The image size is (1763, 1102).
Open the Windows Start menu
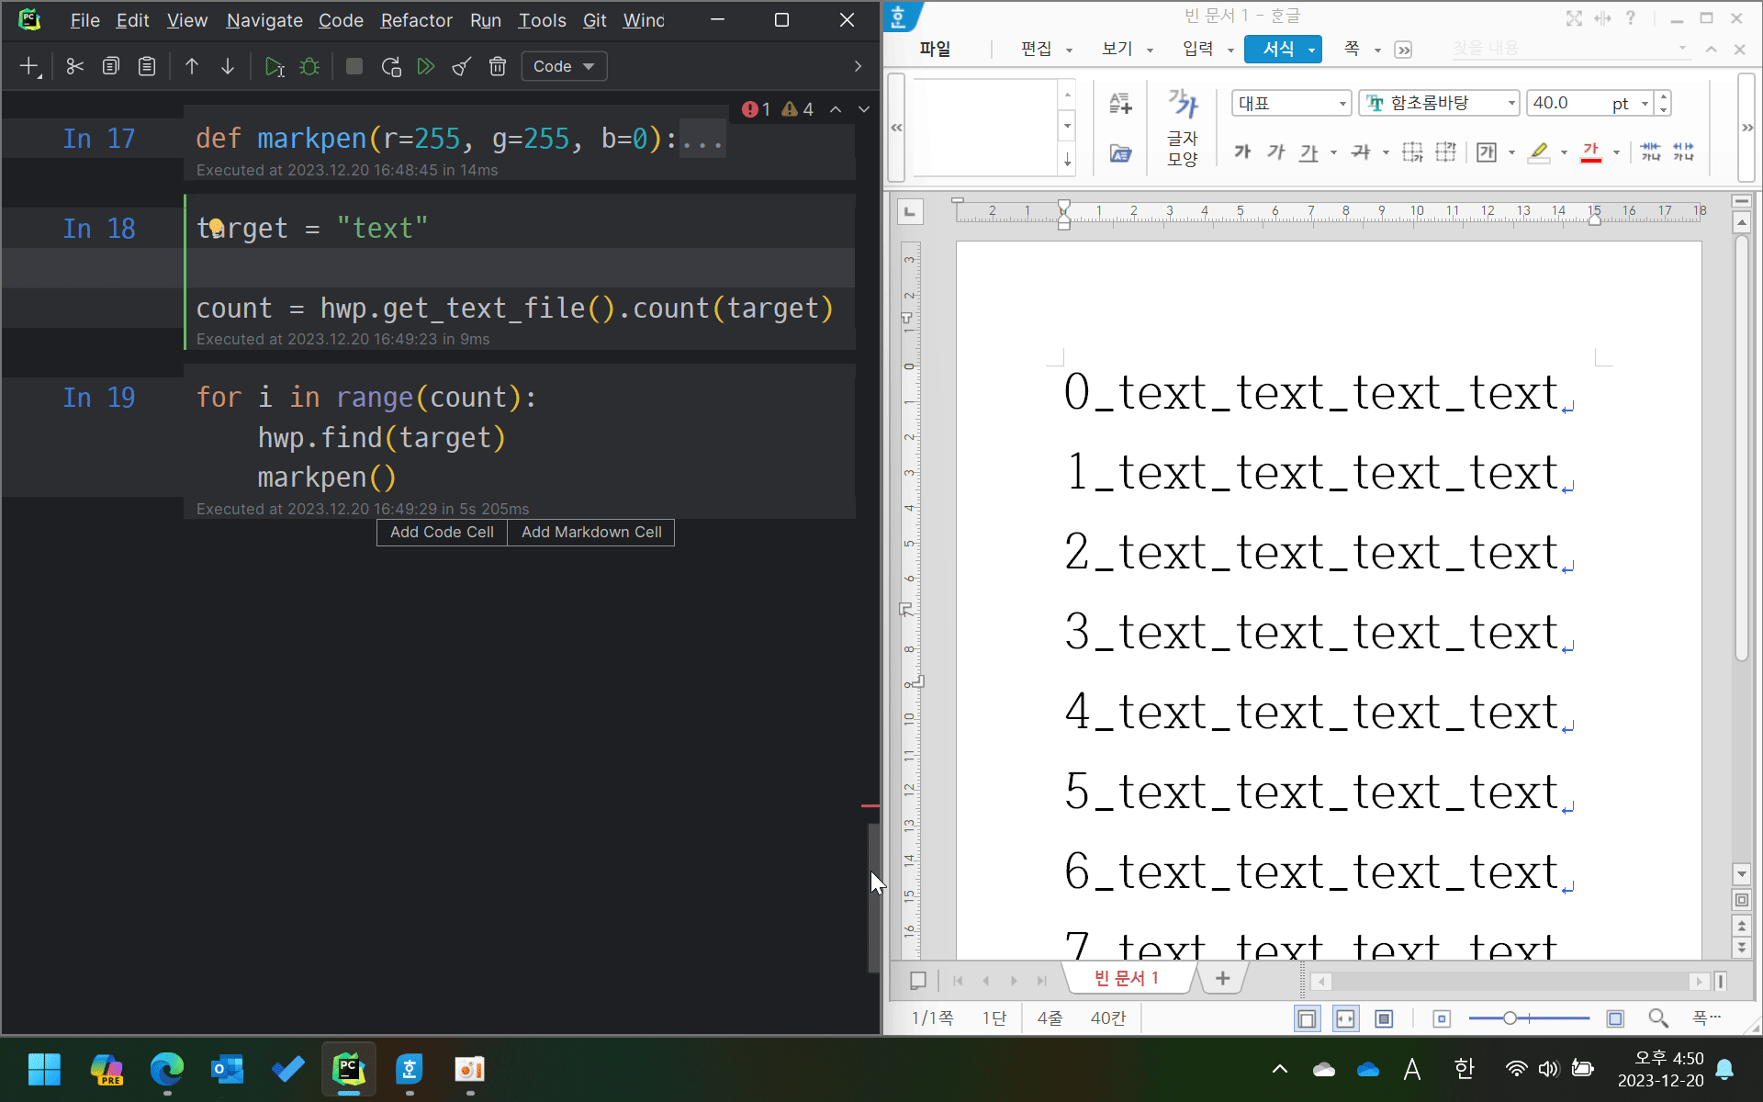coord(44,1069)
